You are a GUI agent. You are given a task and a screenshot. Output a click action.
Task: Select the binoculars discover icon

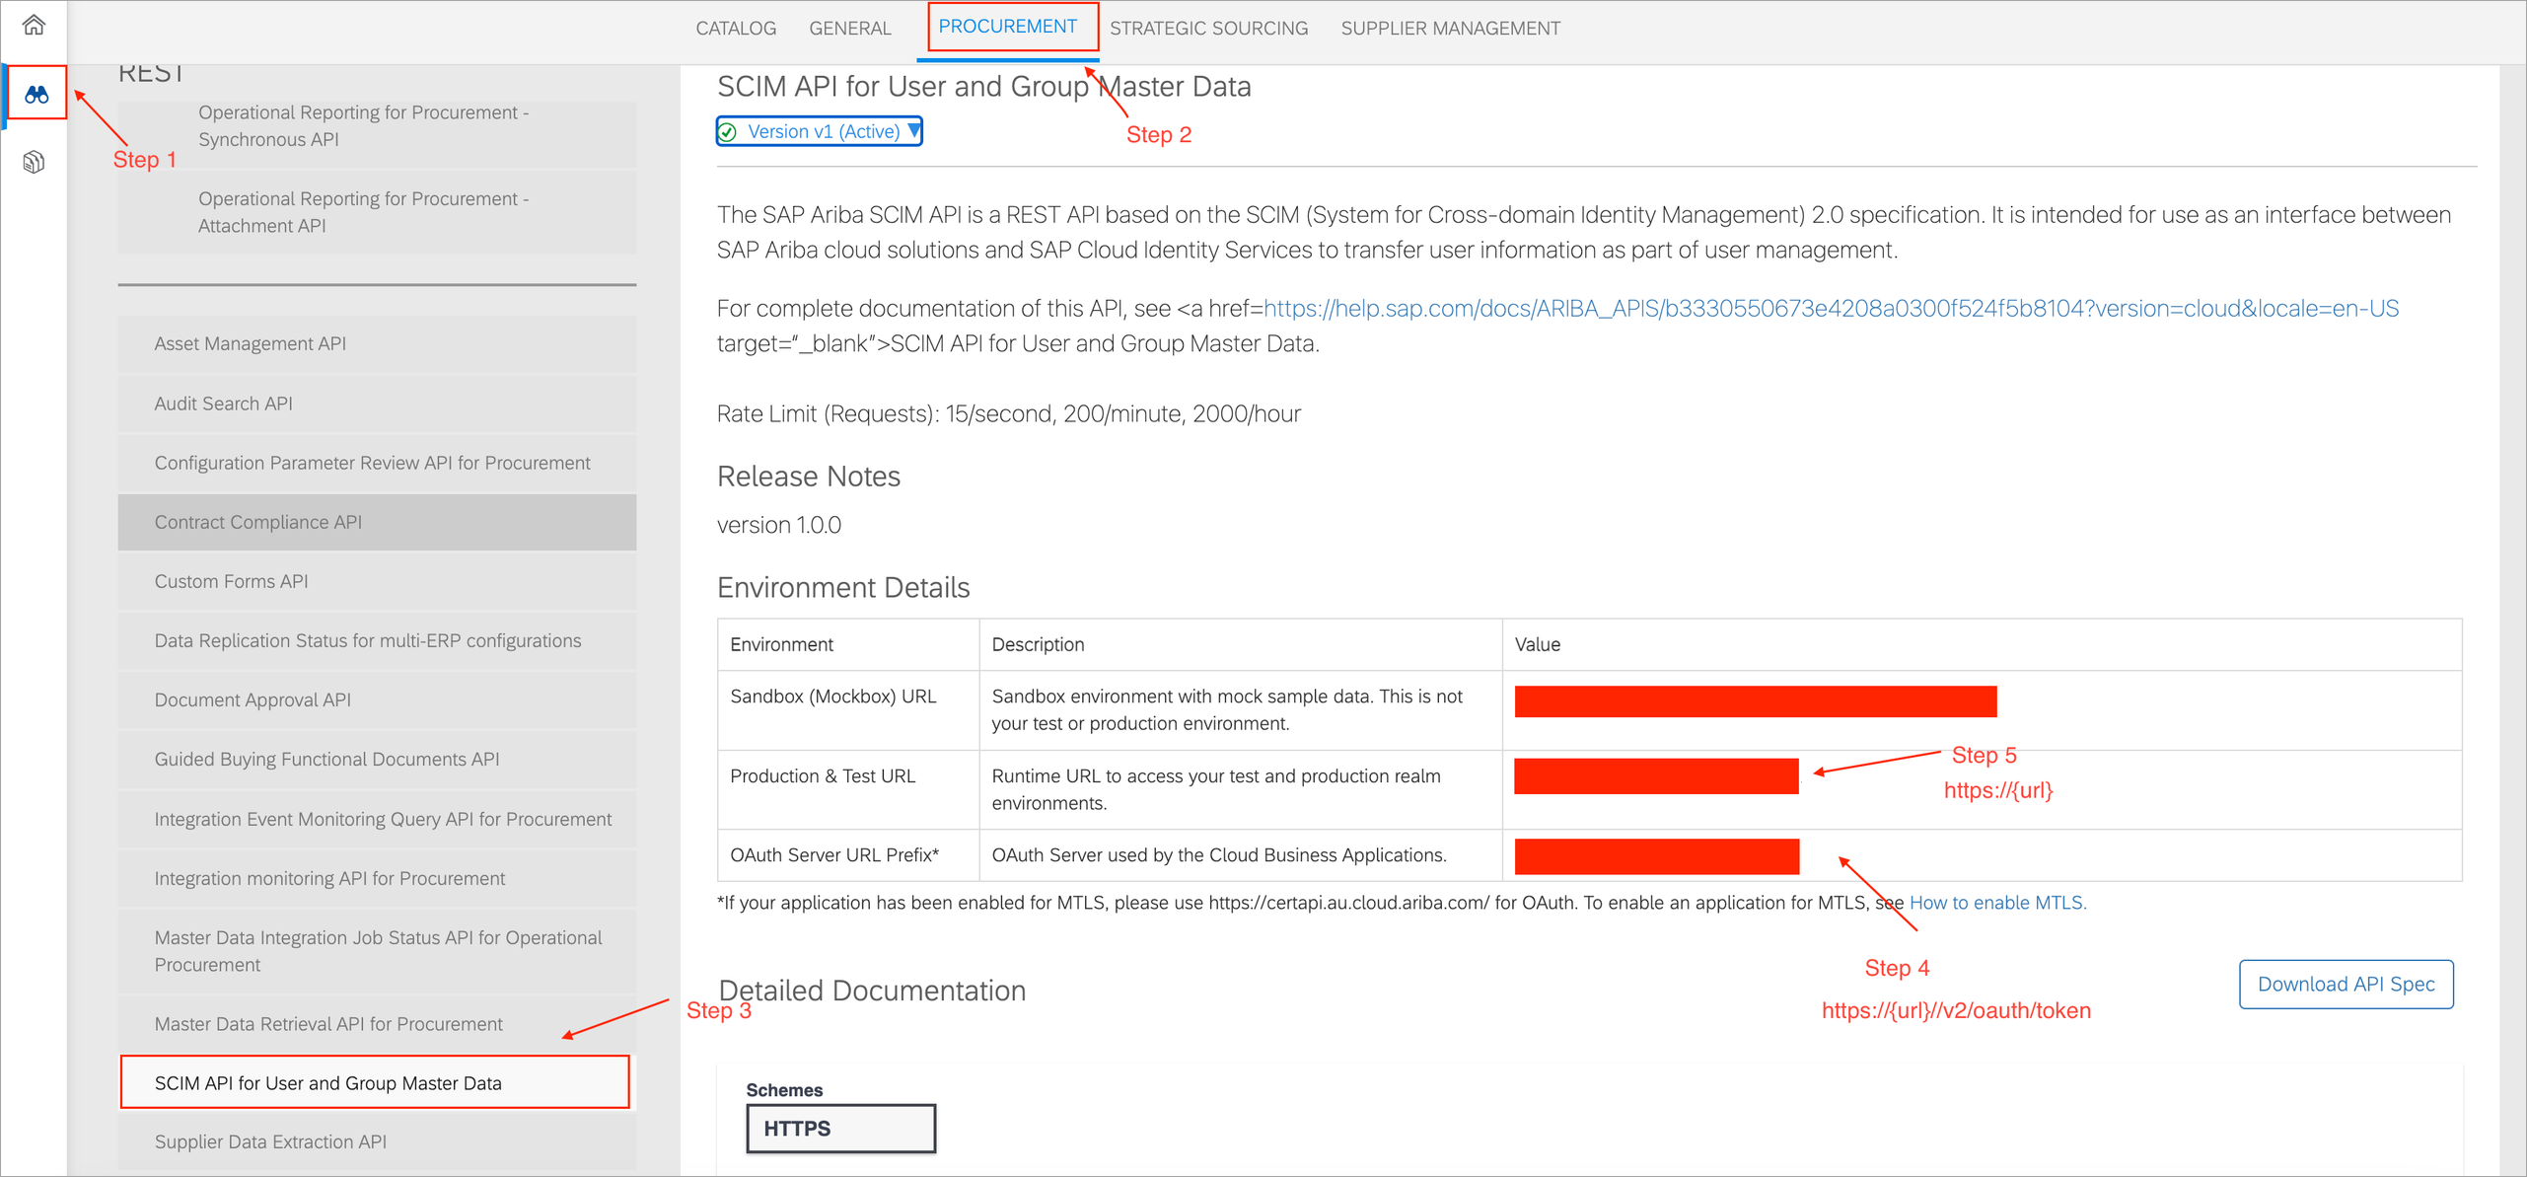coord(36,94)
